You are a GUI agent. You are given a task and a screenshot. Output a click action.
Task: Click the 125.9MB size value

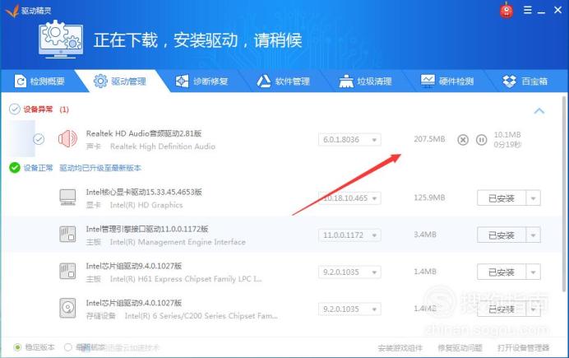pyautogui.click(x=429, y=198)
